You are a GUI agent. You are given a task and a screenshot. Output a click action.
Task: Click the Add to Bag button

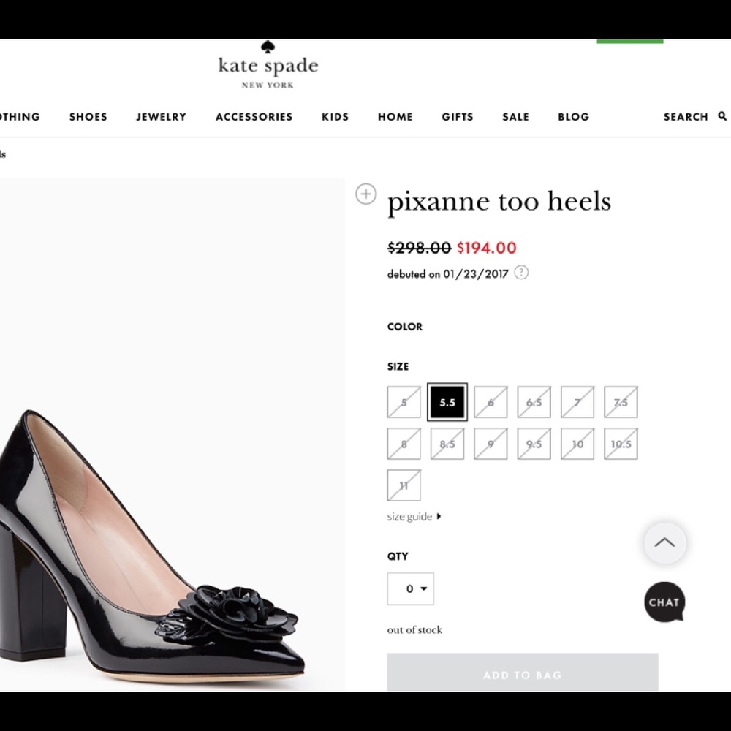point(523,673)
